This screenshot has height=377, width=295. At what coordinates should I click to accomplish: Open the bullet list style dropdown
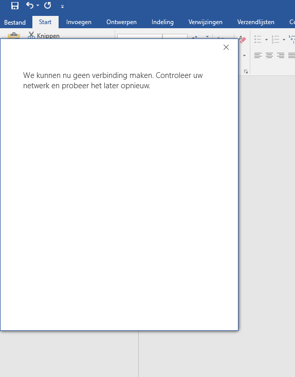(266, 39)
